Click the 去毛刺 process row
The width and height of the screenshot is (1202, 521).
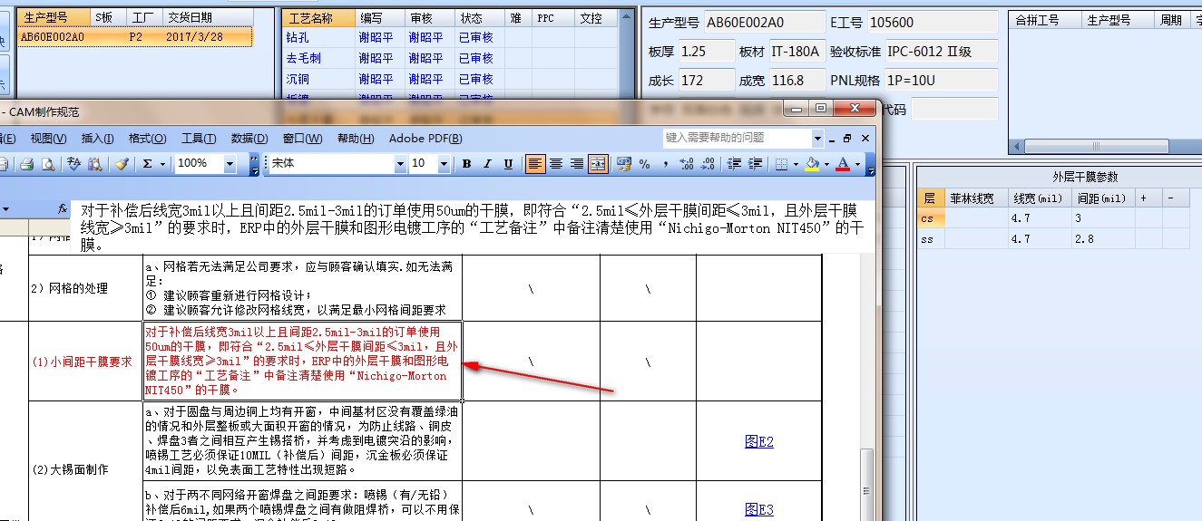coord(452,58)
